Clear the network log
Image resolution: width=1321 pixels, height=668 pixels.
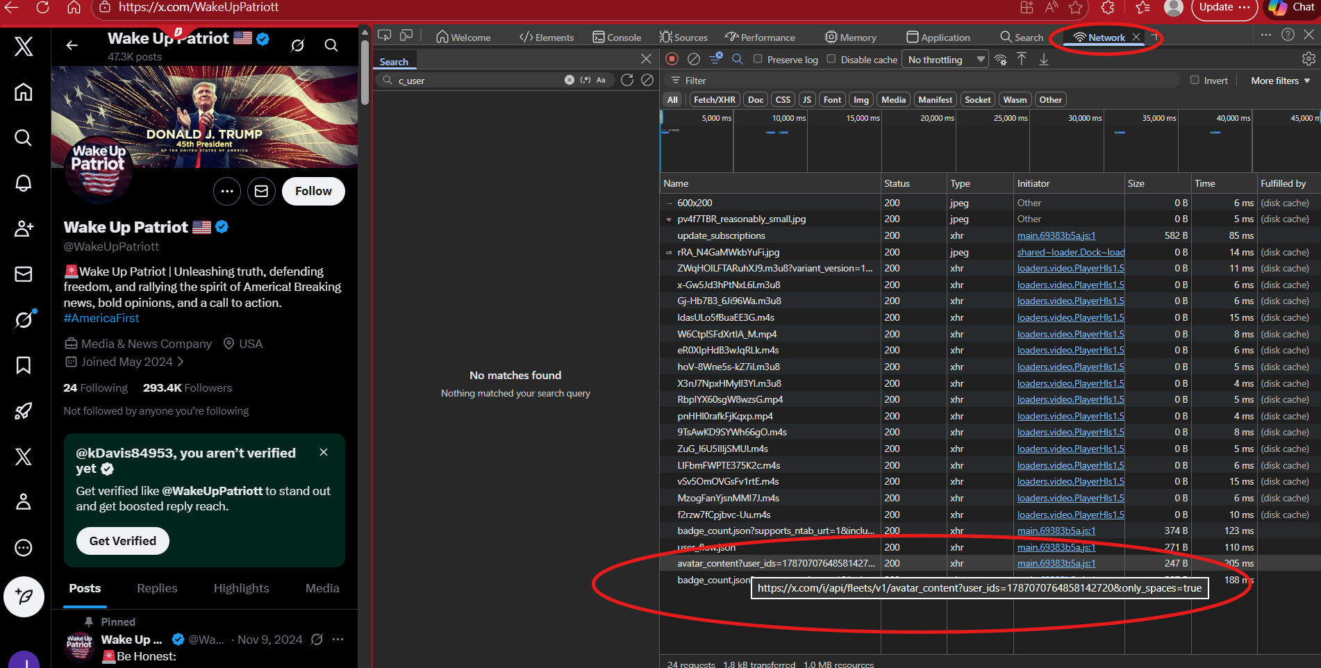point(693,60)
